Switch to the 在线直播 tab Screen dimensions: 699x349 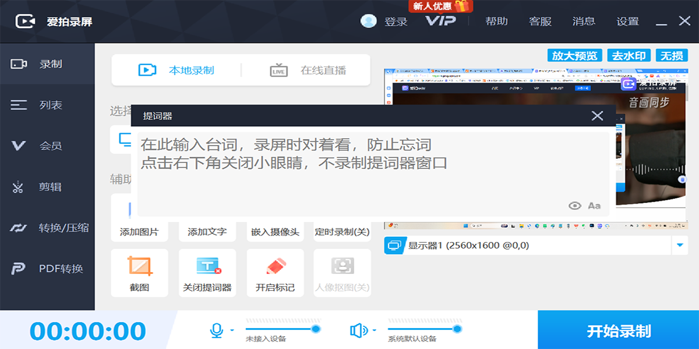309,70
